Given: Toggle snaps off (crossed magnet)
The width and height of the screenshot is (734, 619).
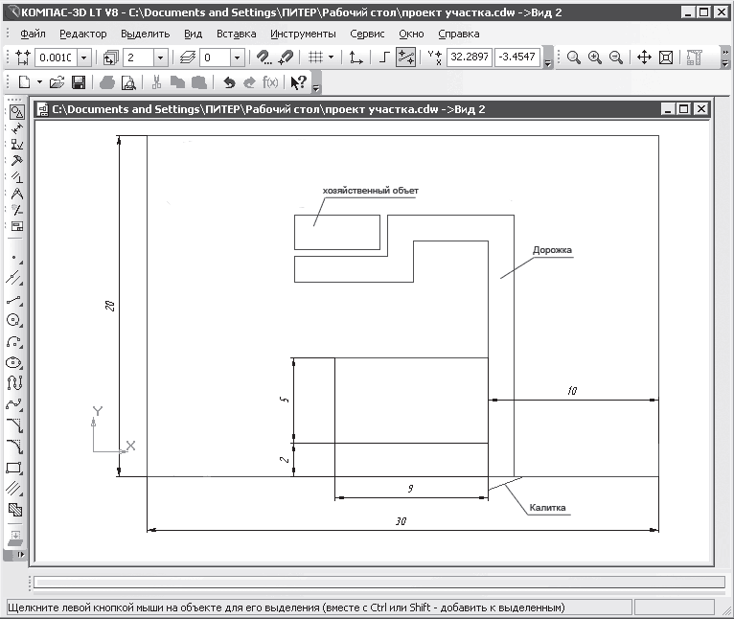Looking at the screenshot, I should 286,57.
